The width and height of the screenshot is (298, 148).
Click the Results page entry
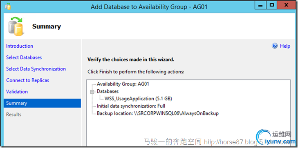pos(13,115)
